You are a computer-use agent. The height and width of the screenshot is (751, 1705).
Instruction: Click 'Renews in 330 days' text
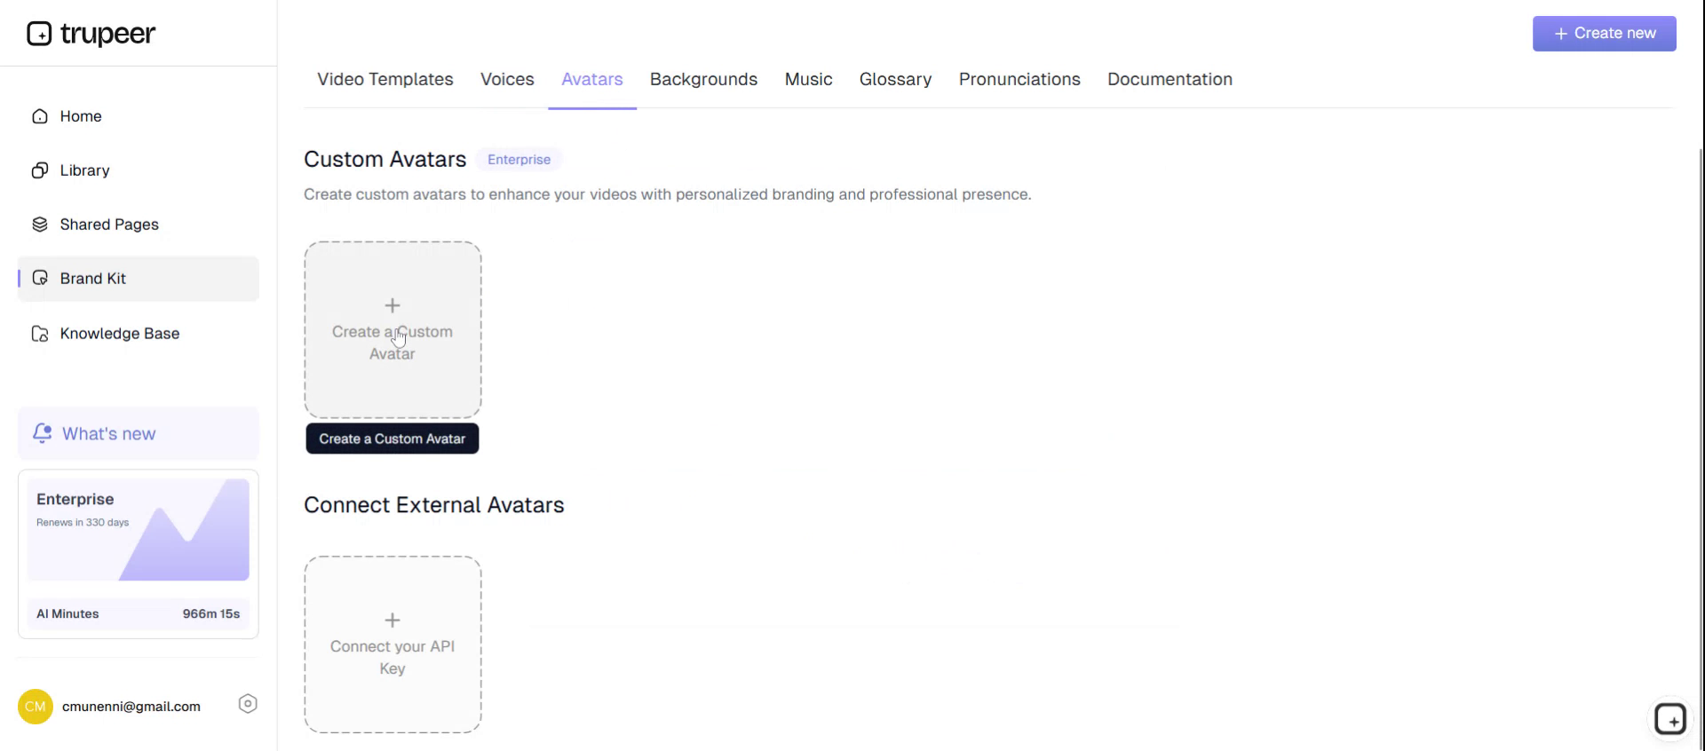coord(83,522)
